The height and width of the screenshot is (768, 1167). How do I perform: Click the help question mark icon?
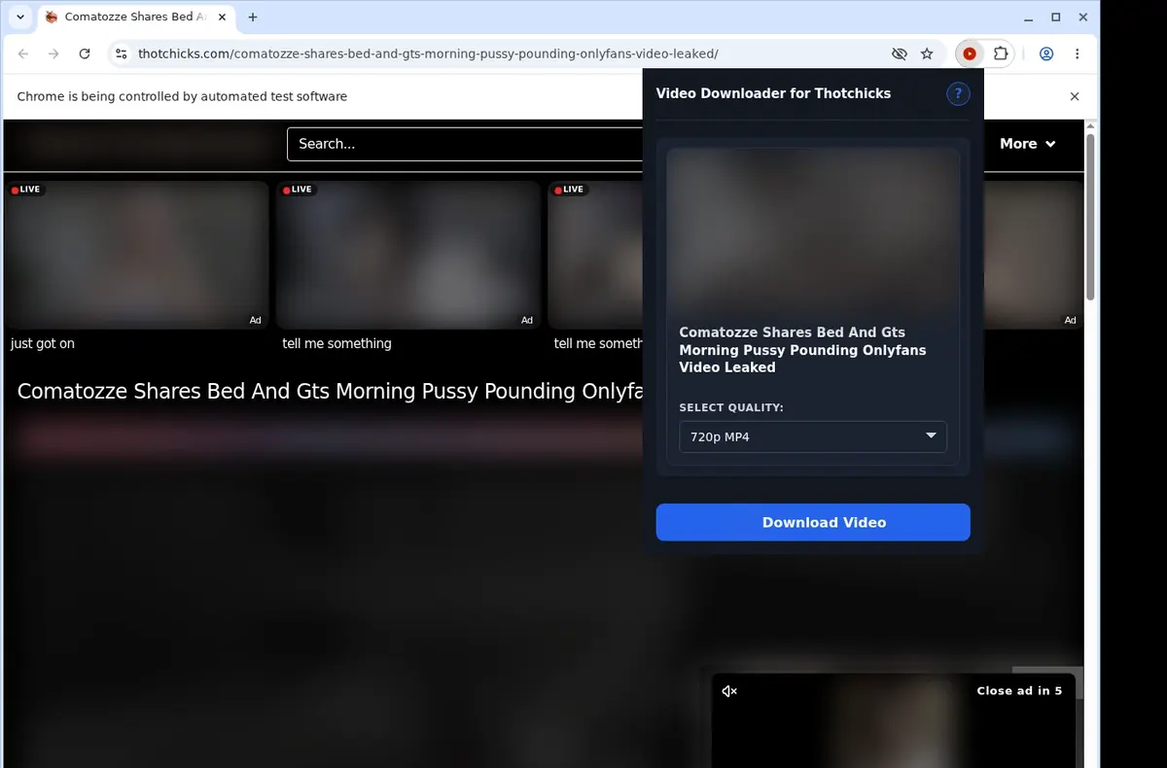point(958,93)
